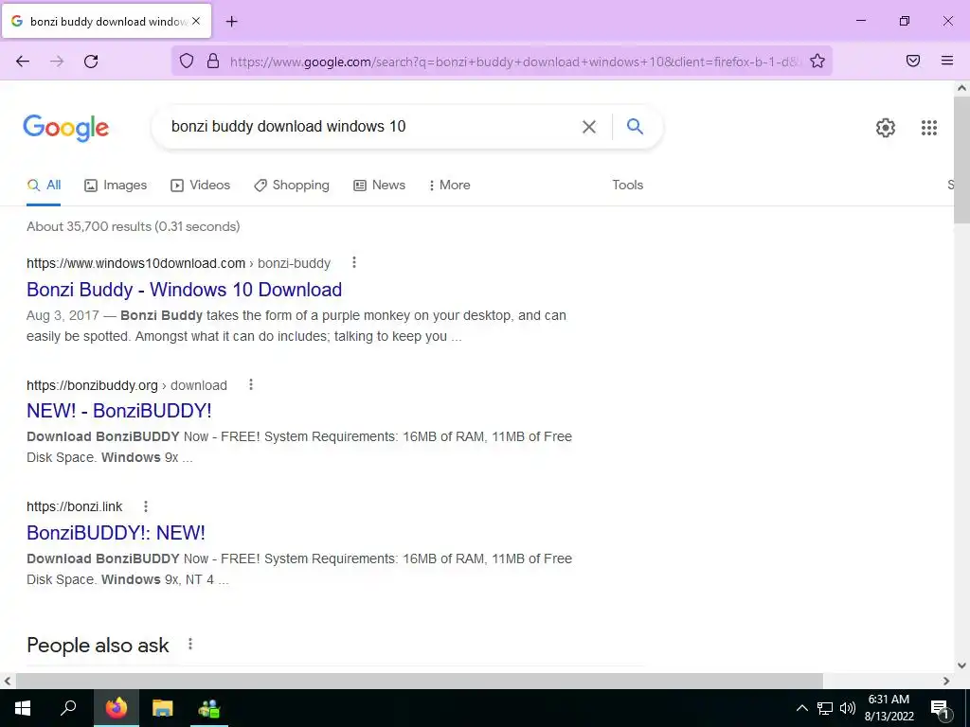The height and width of the screenshot is (727, 970).
Task: Switch to Videos results tab
Action: [201, 185]
